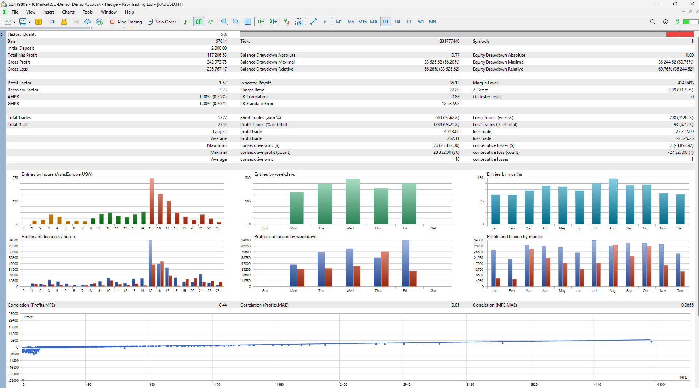Tile chart windows with grid icon
This screenshot has width=699, height=388.
point(248,22)
